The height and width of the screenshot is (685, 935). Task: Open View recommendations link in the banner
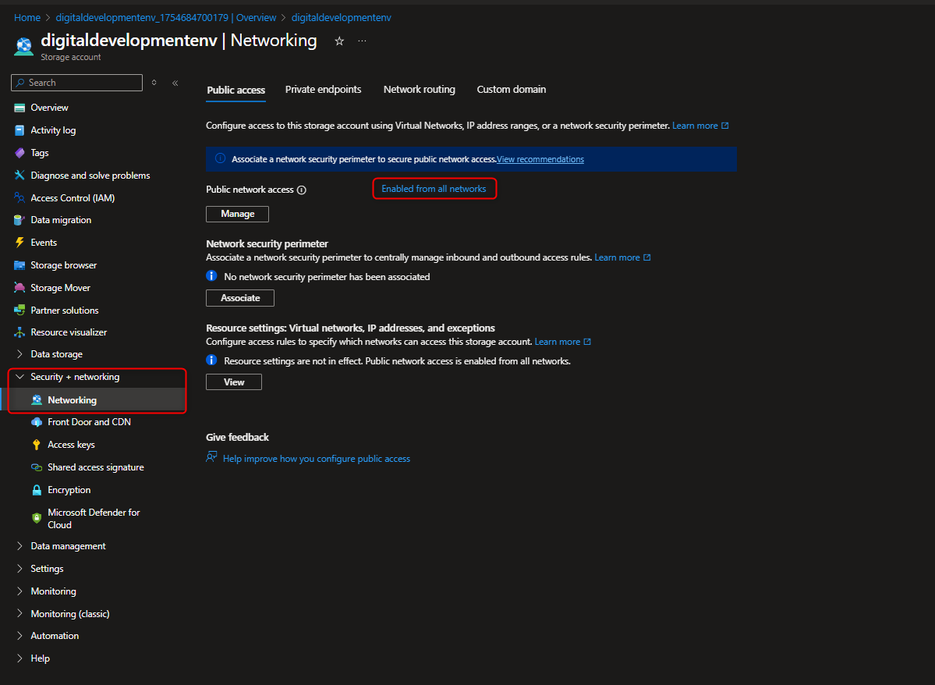(x=540, y=158)
